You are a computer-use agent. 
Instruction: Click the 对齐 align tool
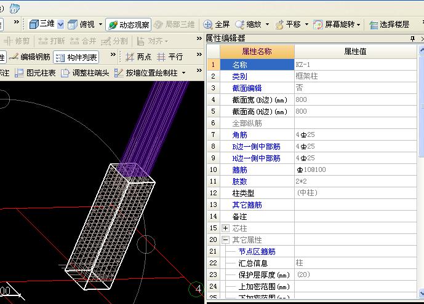tap(152, 41)
